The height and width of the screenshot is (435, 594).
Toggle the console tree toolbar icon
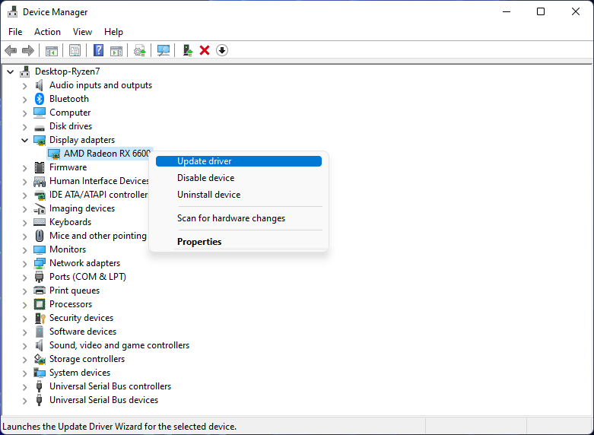(x=52, y=50)
